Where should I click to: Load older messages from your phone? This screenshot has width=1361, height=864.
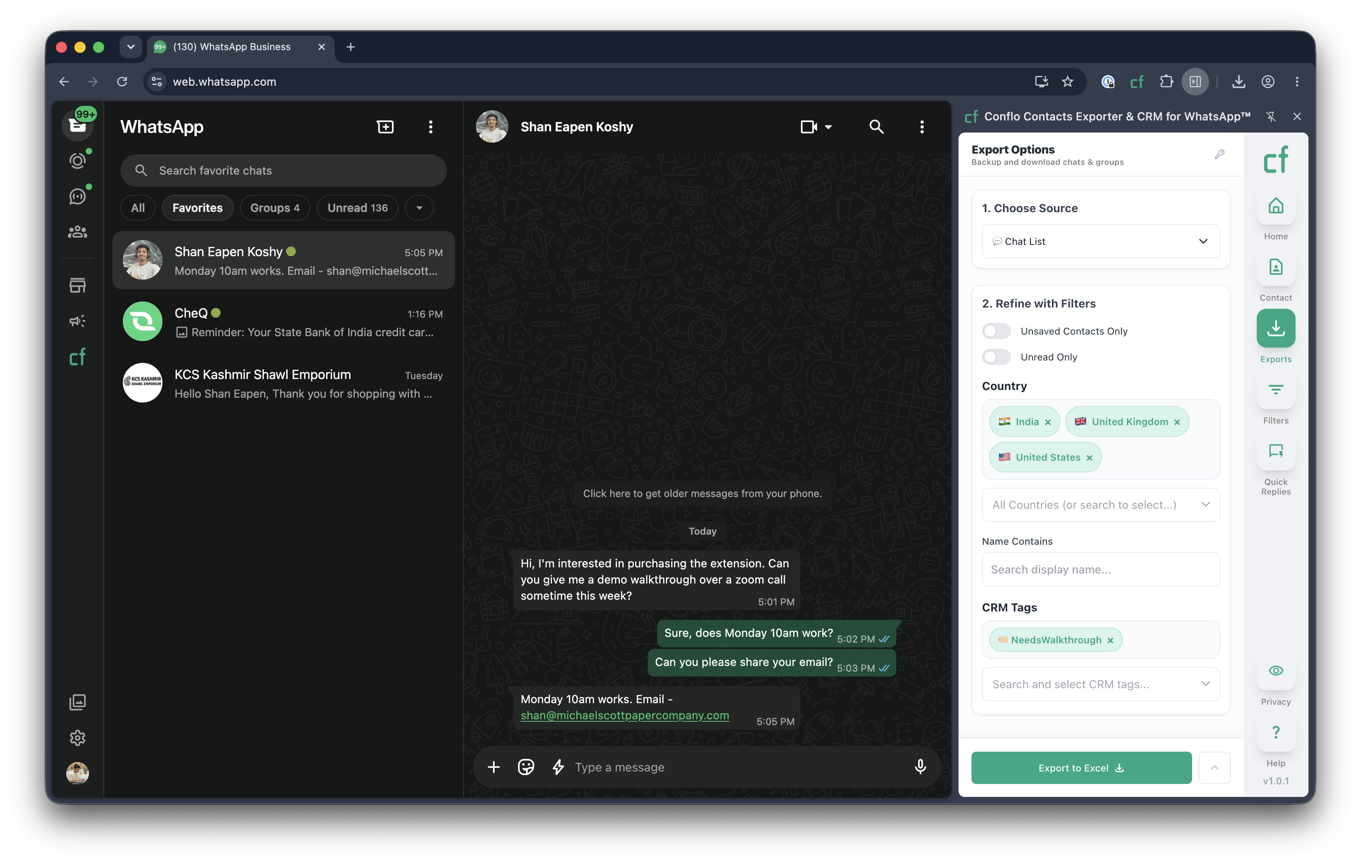pos(702,493)
